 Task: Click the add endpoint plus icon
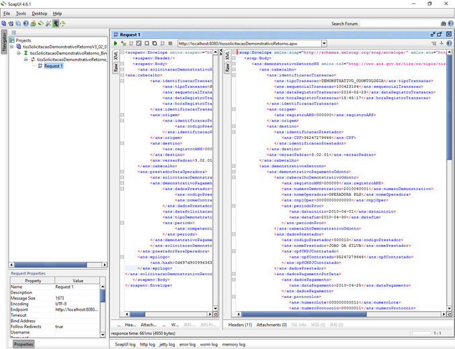pos(442,44)
